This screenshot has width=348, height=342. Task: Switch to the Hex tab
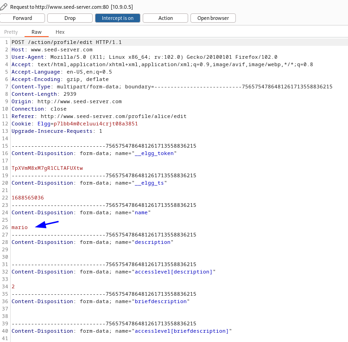[60, 32]
